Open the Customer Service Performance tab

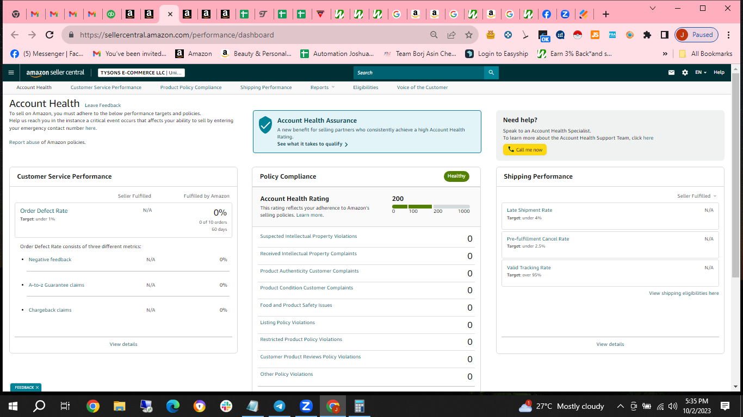(x=106, y=87)
